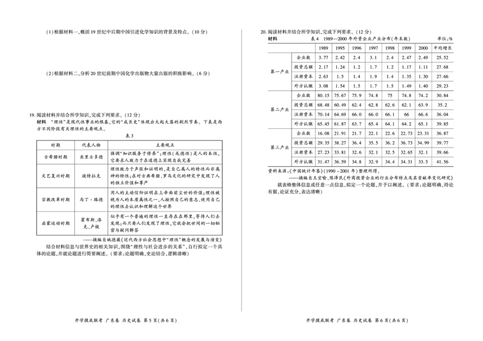Click the third row's description paragraph in left table
Viewport: 483px width, 341px height.
point(164,199)
